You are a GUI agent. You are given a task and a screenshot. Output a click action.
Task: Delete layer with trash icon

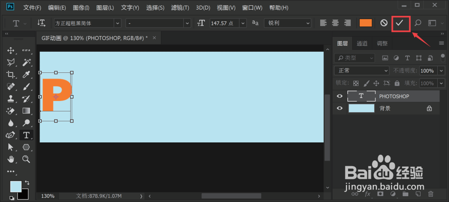(430, 194)
